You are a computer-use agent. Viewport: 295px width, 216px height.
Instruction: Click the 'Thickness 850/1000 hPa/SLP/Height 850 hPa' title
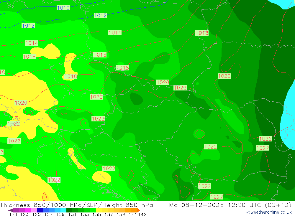pos(76,205)
